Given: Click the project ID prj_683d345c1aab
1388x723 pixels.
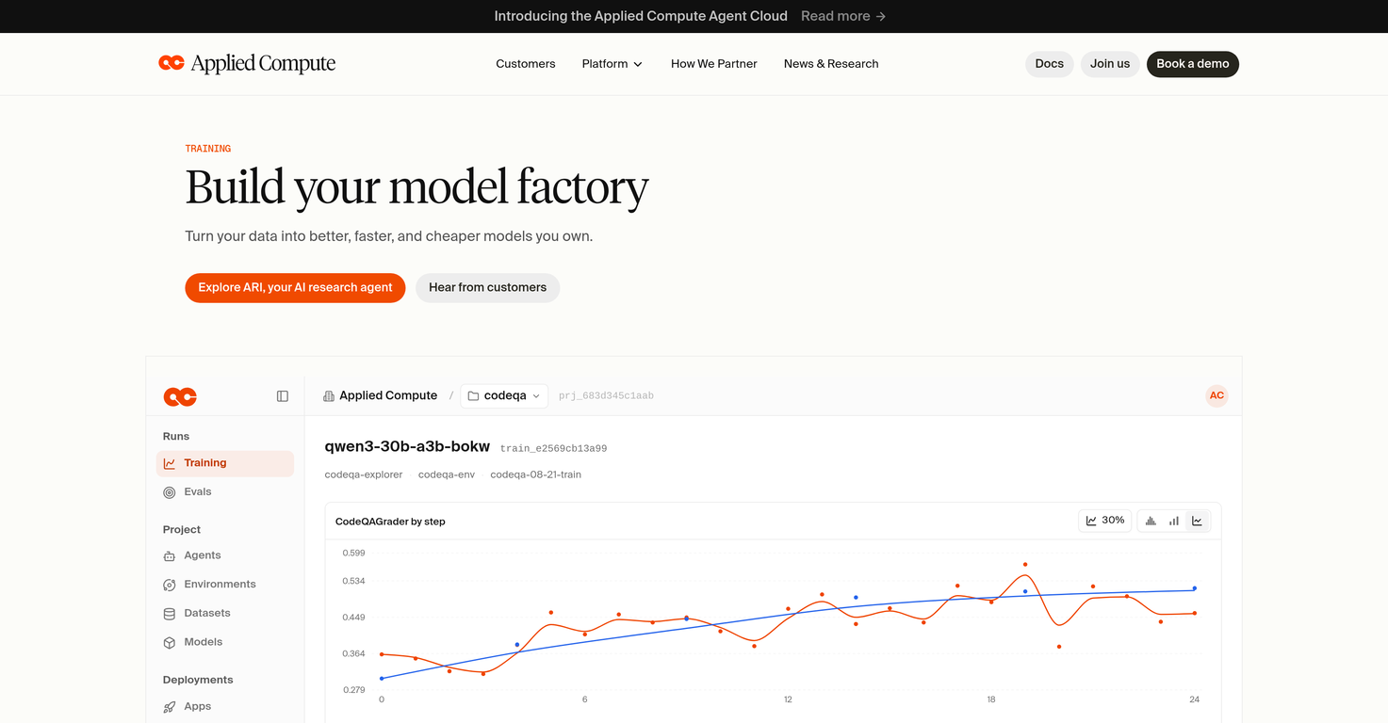Looking at the screenshot, I should coord(606,396).
